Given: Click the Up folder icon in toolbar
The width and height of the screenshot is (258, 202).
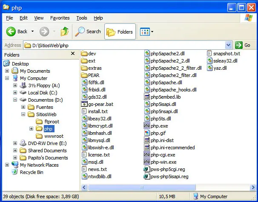Looking at the screenshot, I should pos(65,31).
